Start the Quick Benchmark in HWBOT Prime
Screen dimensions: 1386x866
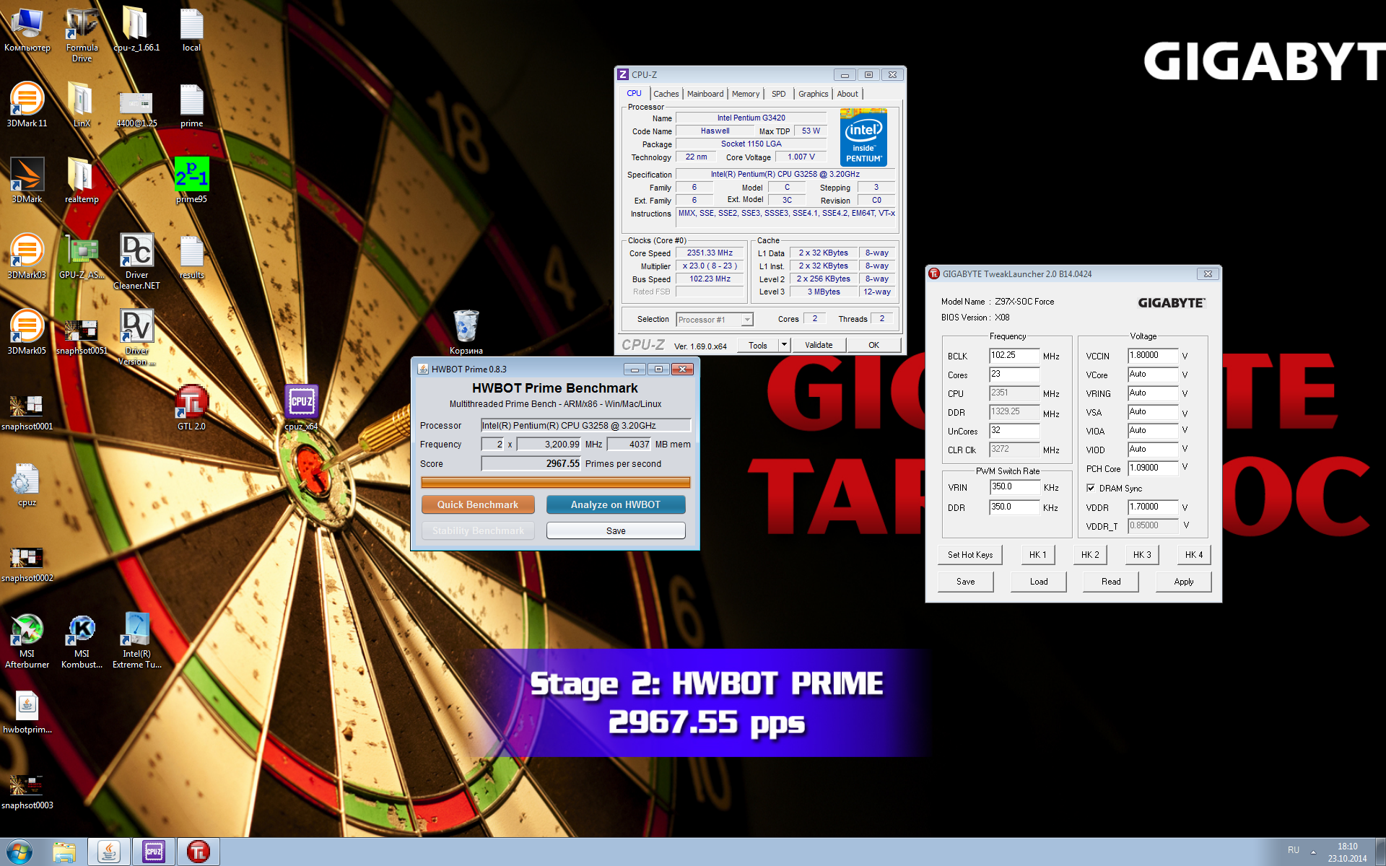tap(478, 504)
